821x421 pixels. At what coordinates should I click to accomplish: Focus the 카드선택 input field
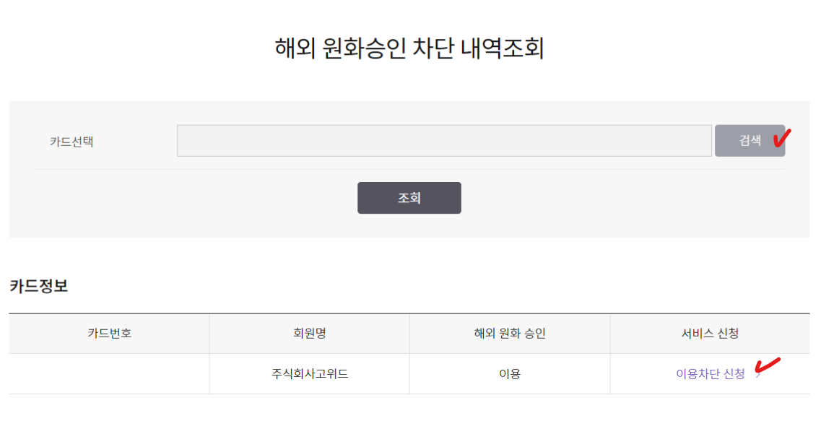click(444, 141)
